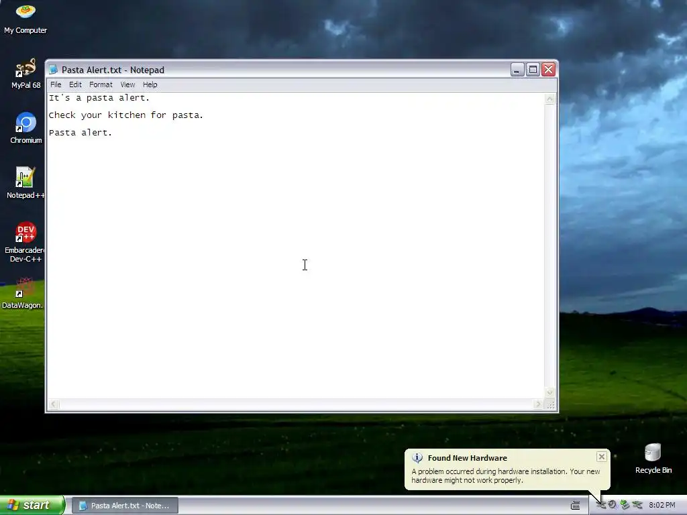This screenshot has width=687, height=515.
Task: Click the Found New Hardware balloon message text
Action: (x=506, y=475)
